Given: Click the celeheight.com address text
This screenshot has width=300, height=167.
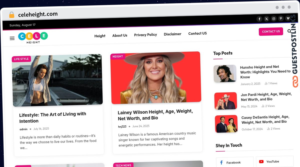Looking at the screenshot, I should pyautogui.click(x=38, y=14).
